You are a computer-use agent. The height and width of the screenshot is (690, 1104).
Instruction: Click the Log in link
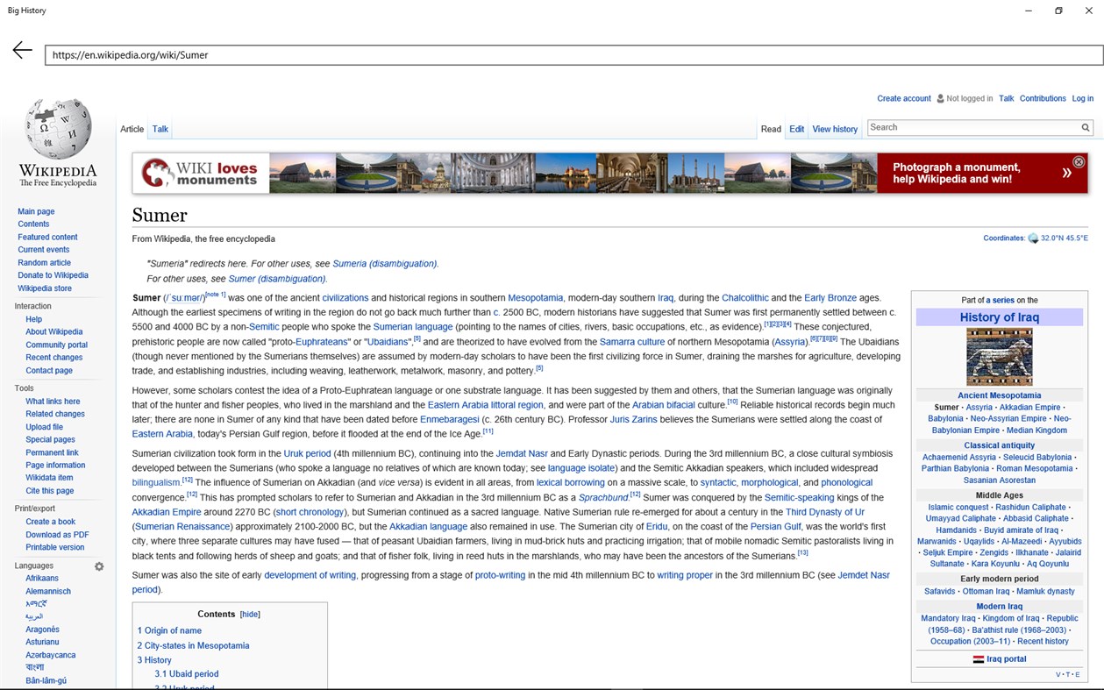coord(1083,99)
